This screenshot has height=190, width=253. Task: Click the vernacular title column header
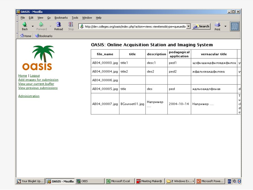pos(214,54)
